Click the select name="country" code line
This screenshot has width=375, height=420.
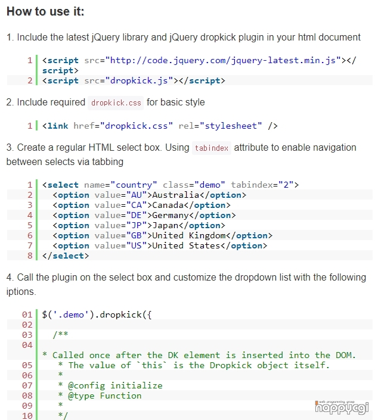point(171,185)
